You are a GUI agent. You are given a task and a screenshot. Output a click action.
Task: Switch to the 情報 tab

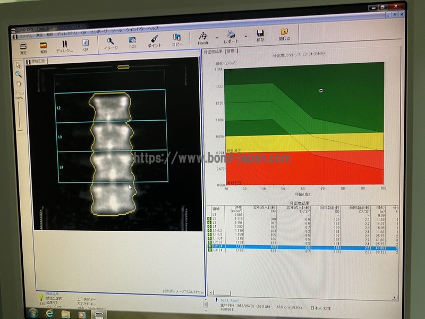tap(230, 51)
